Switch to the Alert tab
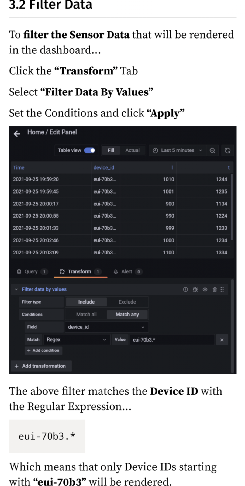This screenshot has width=245, height=486. pyautogui.click(x=127, y=272)
